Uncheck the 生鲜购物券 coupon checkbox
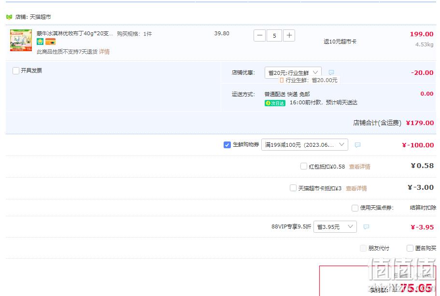 pyautogui.click(x=227, y=145)
